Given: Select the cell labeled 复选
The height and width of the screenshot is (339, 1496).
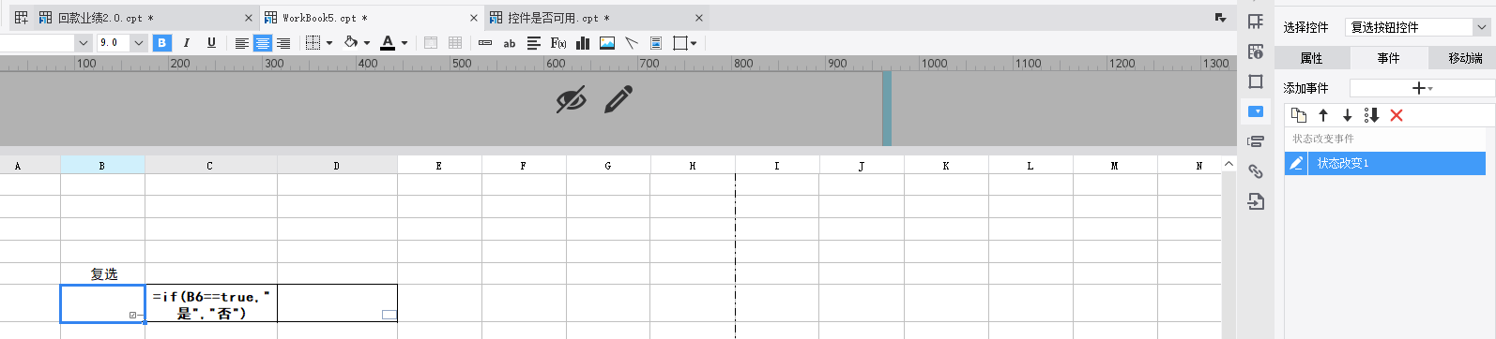Looking at the screenshot, I should pos(103,273).
